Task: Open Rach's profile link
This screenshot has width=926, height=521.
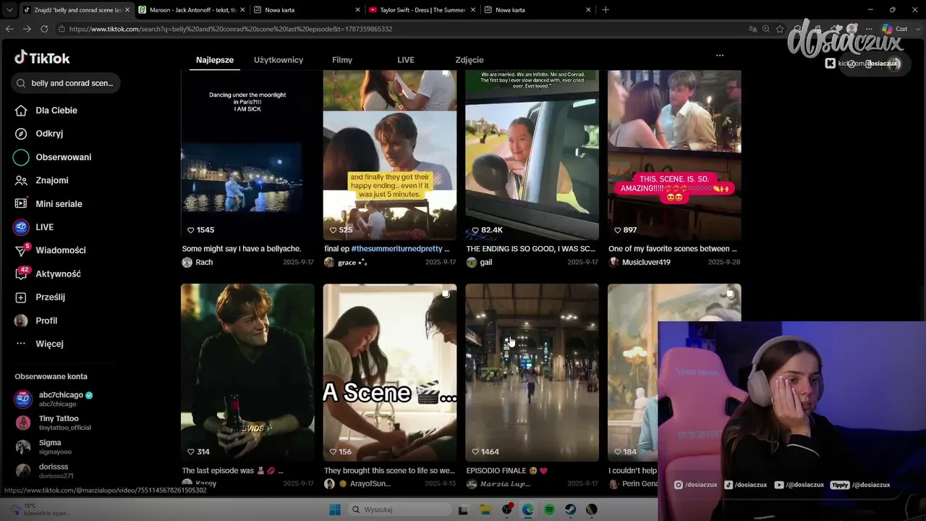Action: point(204,263)
